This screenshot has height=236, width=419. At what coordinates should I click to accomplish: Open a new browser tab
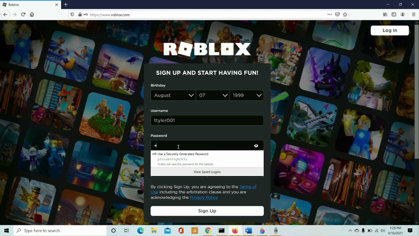[65, 5]
